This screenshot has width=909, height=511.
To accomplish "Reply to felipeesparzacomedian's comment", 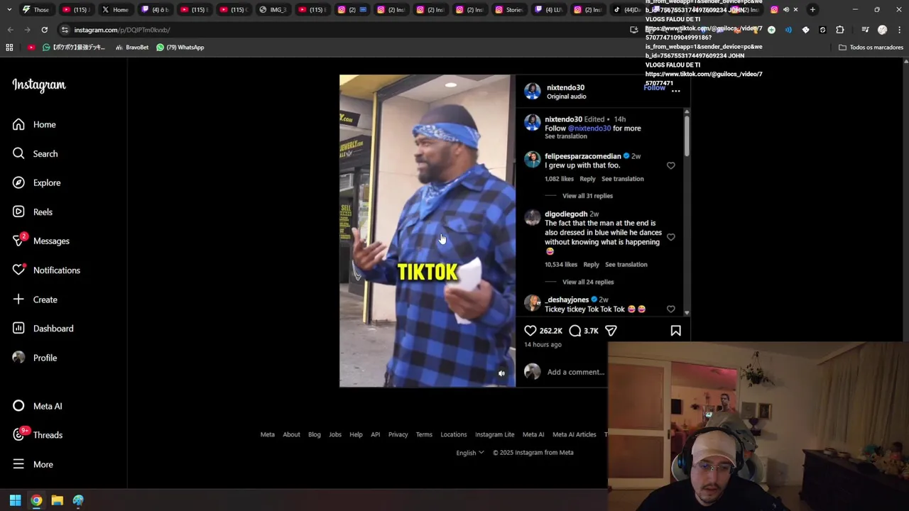I will coord(587,179).
